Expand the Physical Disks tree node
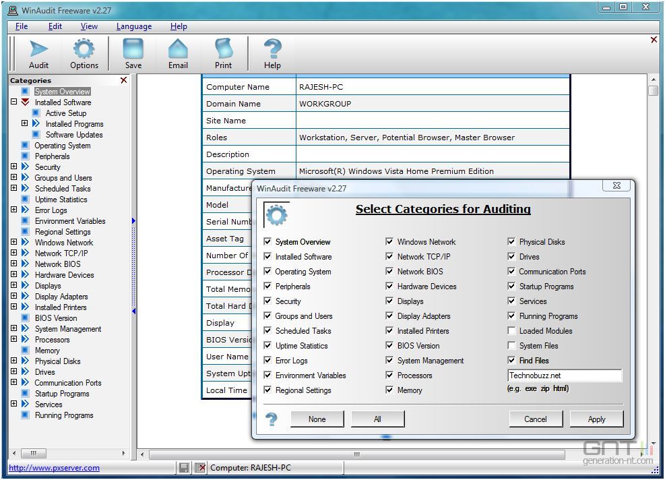 (14, 360)
